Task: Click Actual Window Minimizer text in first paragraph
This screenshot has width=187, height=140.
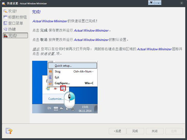Action: (50, 21)
